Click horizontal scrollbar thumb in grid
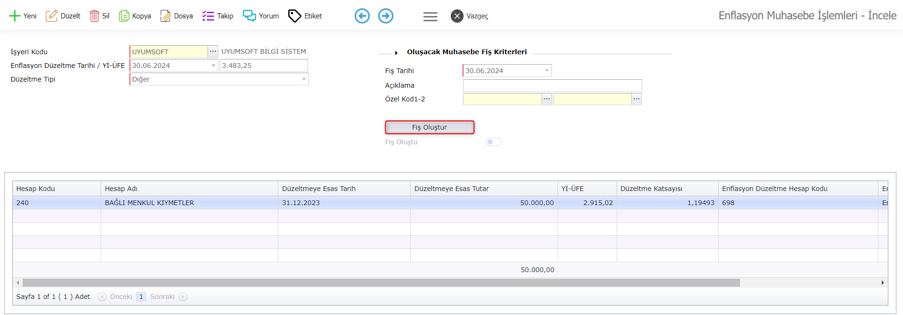This screenshot has height=315, width=903. point(381,282)
